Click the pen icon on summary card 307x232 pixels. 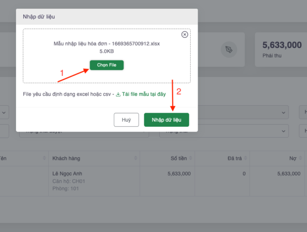228,49
